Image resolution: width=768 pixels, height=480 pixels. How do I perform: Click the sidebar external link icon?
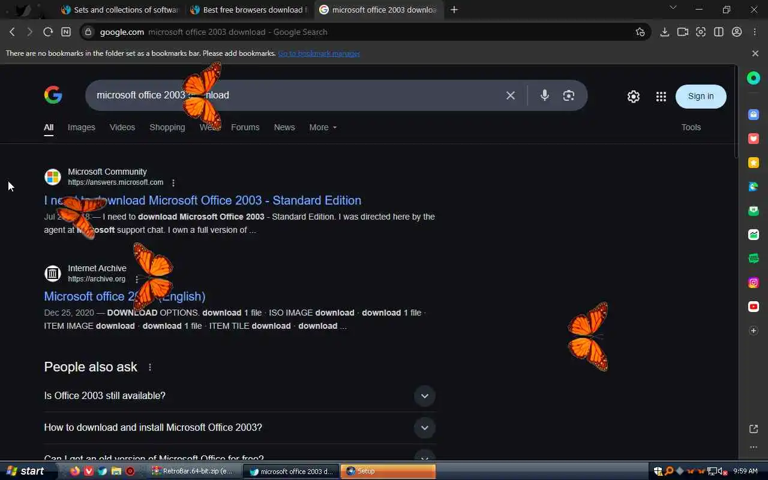[x=754, y=428]
